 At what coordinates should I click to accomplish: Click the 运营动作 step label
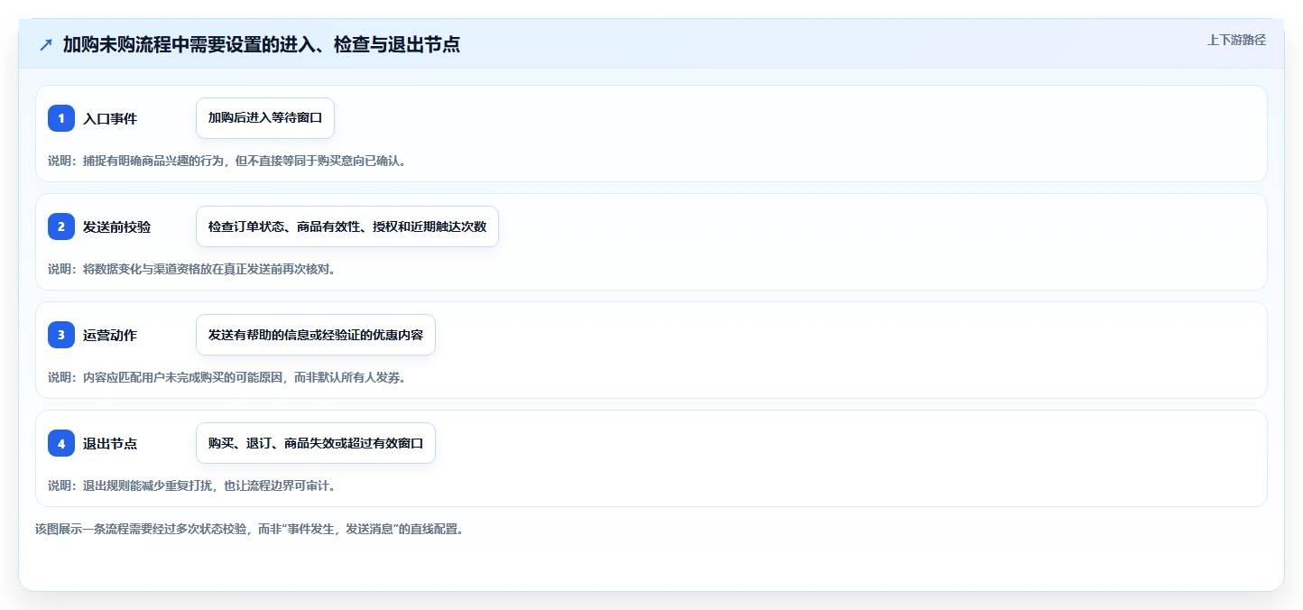pyautogui.click(x=110, y=335)
